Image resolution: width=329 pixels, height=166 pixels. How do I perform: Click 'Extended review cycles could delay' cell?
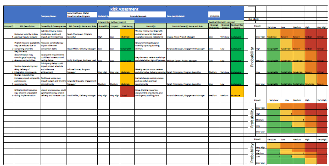tap(53, 33)
